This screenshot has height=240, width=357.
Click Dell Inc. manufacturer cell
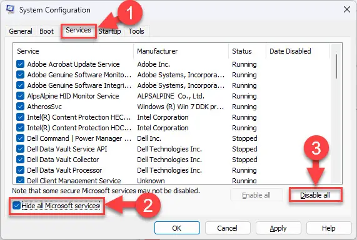click(x=149, y=138)
